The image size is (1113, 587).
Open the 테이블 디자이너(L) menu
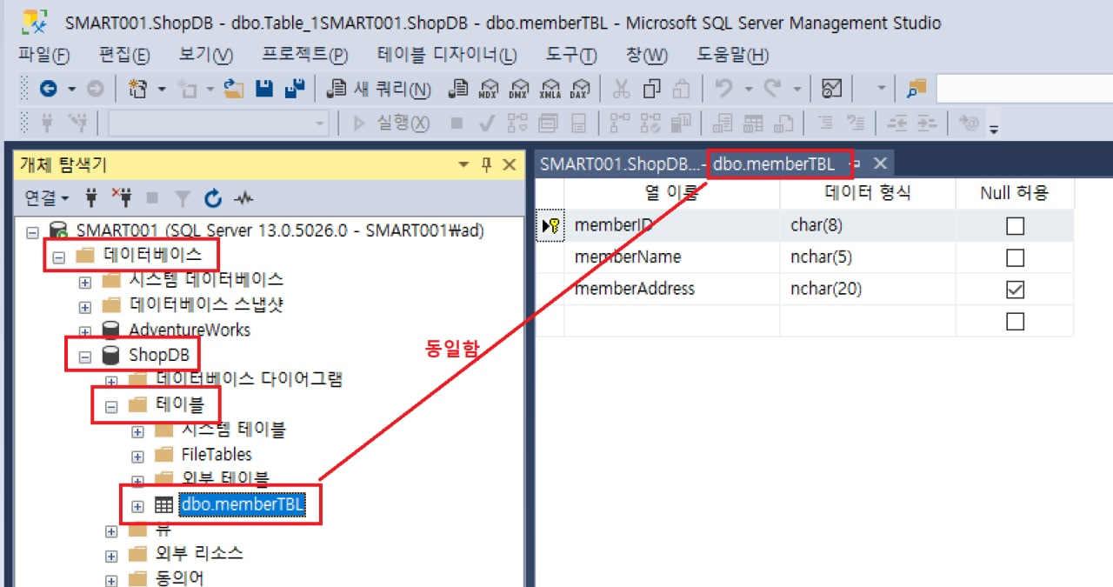447,55
